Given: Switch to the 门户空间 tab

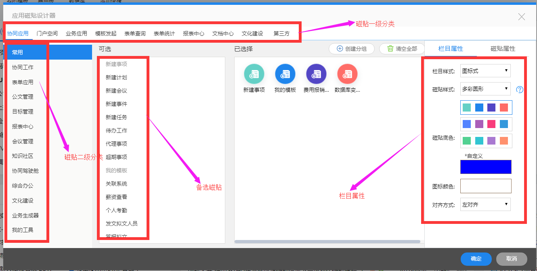Looking at the screenshot, I should coord(47,33).
